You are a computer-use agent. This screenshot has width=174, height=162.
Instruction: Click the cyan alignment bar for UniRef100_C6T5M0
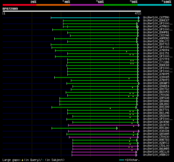(x=95, y=18)
